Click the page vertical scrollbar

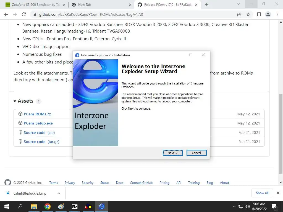[281, 134]
